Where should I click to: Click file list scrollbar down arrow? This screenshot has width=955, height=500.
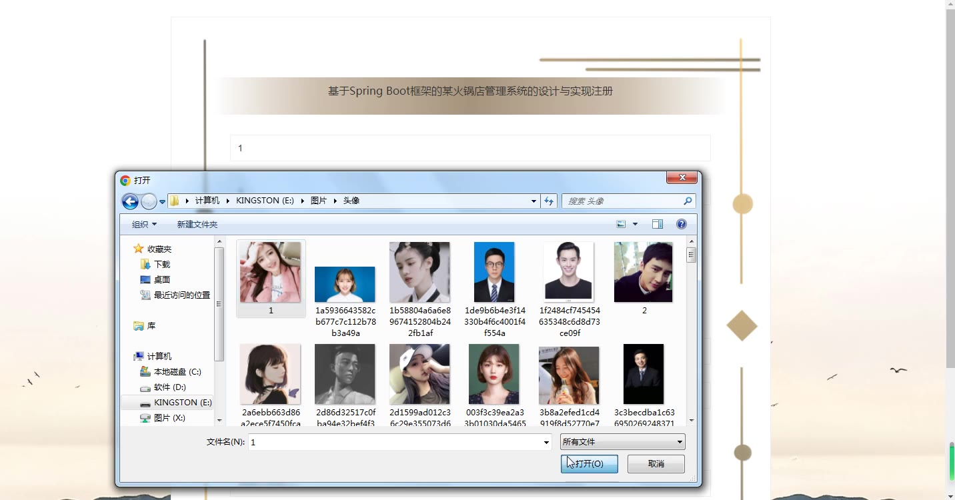tap(692, 421)
